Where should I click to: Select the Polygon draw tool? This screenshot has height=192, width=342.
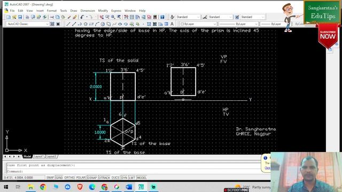pos(85,24)
